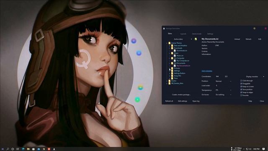This screenshot has width=268, height=151.
Task: Open the volume speaker tray icon
Action: pos(250,149)
